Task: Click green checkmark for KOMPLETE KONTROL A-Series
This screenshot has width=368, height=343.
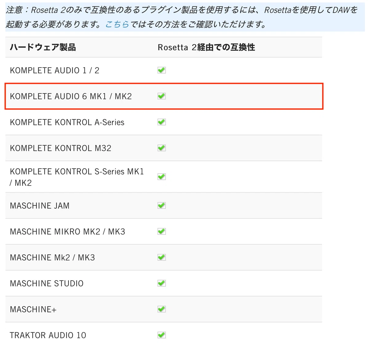Action: (162, 122)
